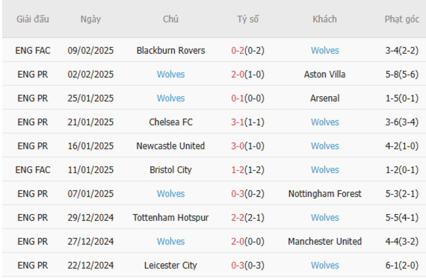The width and height of the screenshot is (426, 279).
Task: Open the Wolves link opposite Aston Villa
Action: pos(170,75)
